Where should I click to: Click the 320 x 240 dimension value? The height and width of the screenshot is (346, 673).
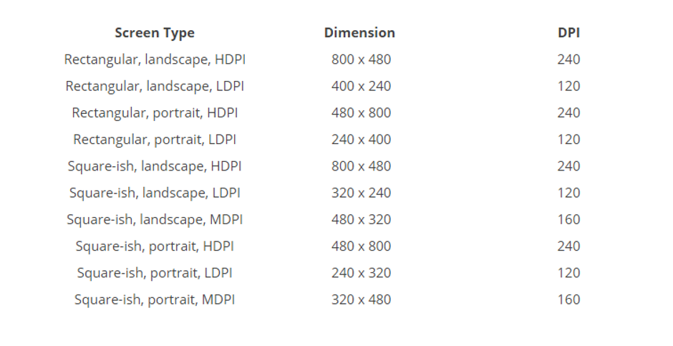361,192
